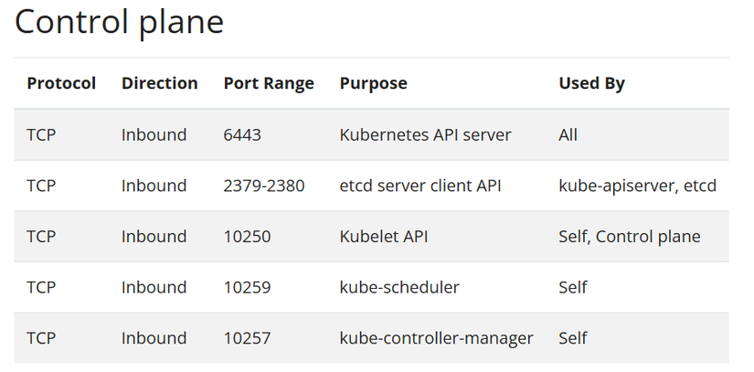Click the Control plane heading
Viewport: 754px width, 372px height.
119,22
